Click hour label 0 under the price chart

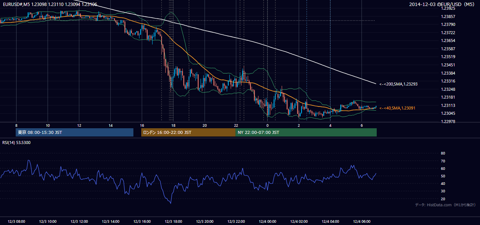[x=267, y=125]
